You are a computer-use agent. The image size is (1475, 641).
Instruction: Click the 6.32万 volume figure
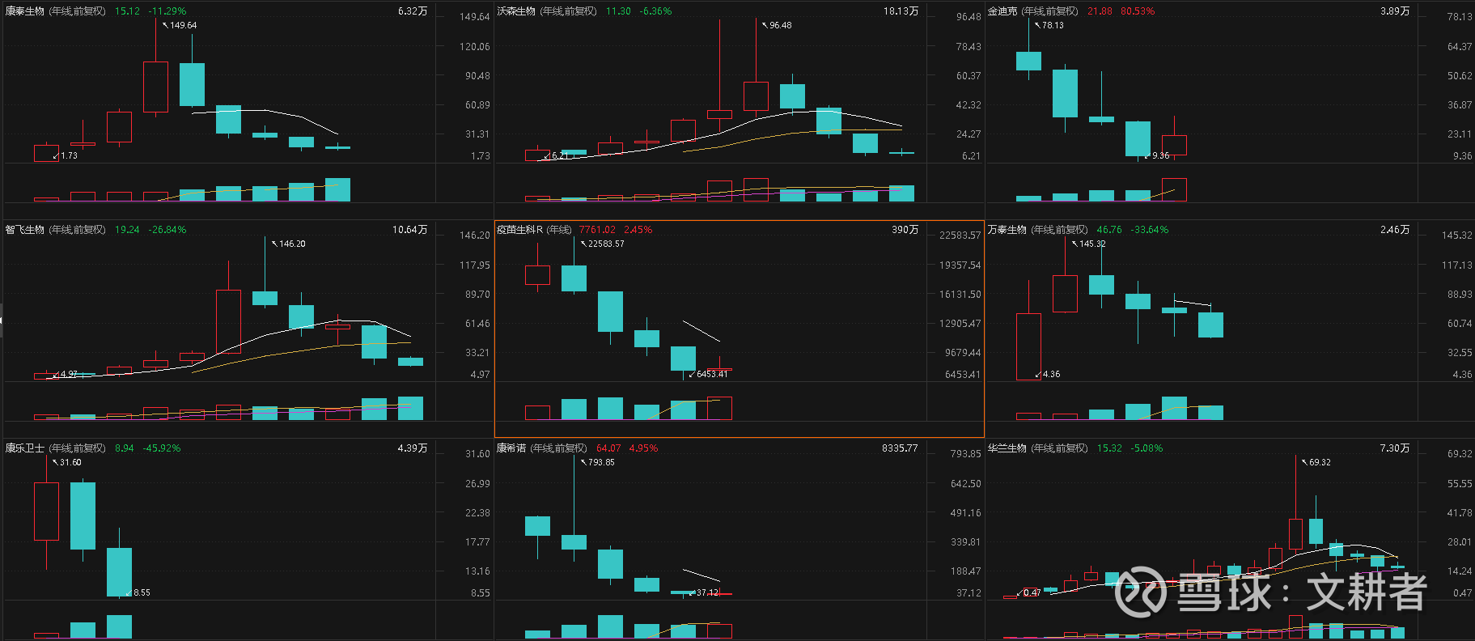coord(413,11)
